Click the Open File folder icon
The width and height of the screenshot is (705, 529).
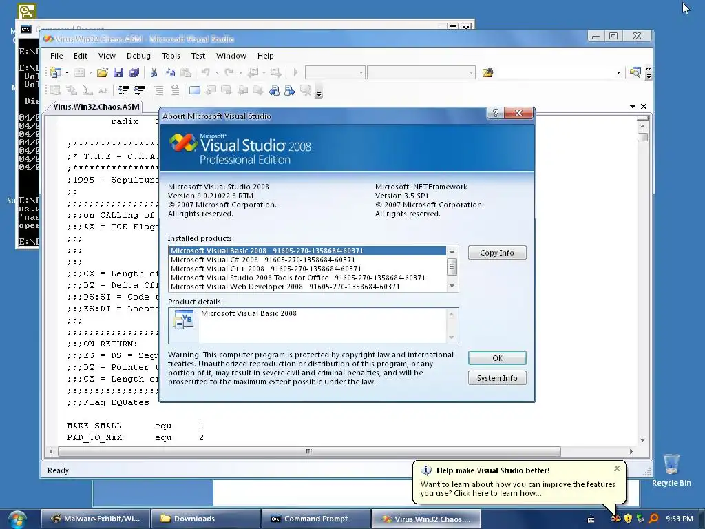click(103, 72)
